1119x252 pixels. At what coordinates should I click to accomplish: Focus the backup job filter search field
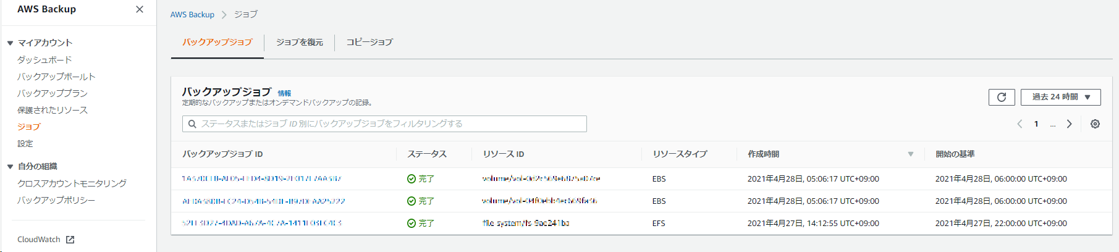(389, 124)
